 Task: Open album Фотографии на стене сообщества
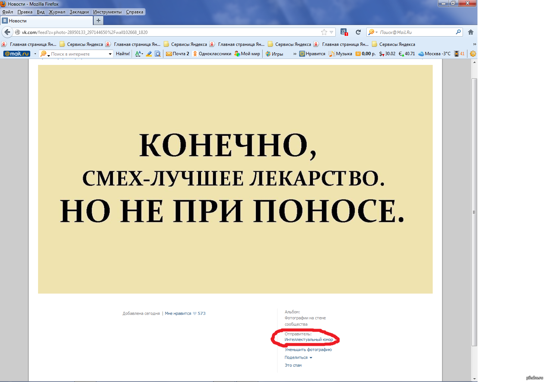click(x=305, y=321)
